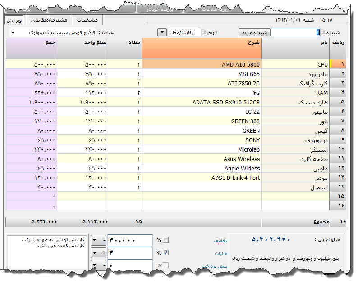Enable the percent checkbox for discount 'تخفیف'

[165, 240]
